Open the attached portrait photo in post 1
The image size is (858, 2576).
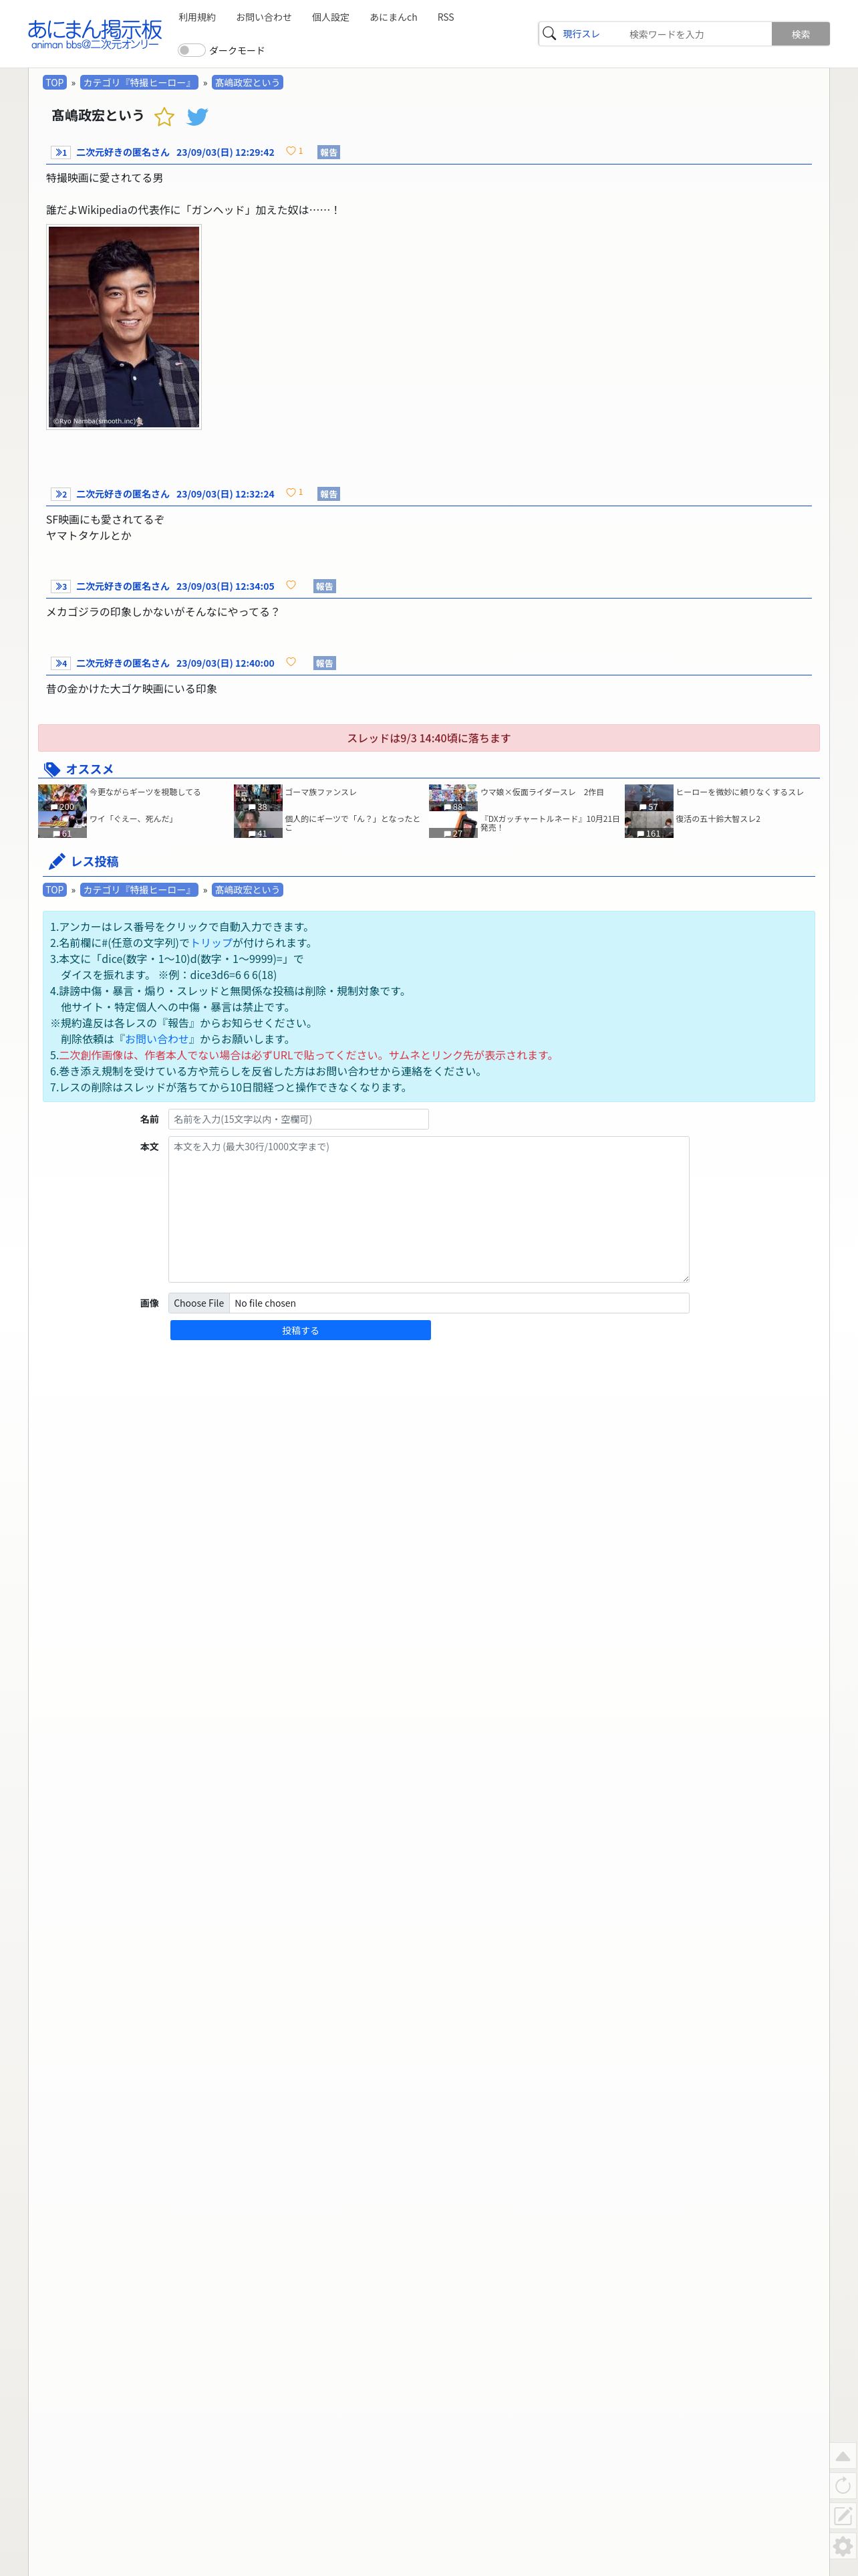coord(124,327)
